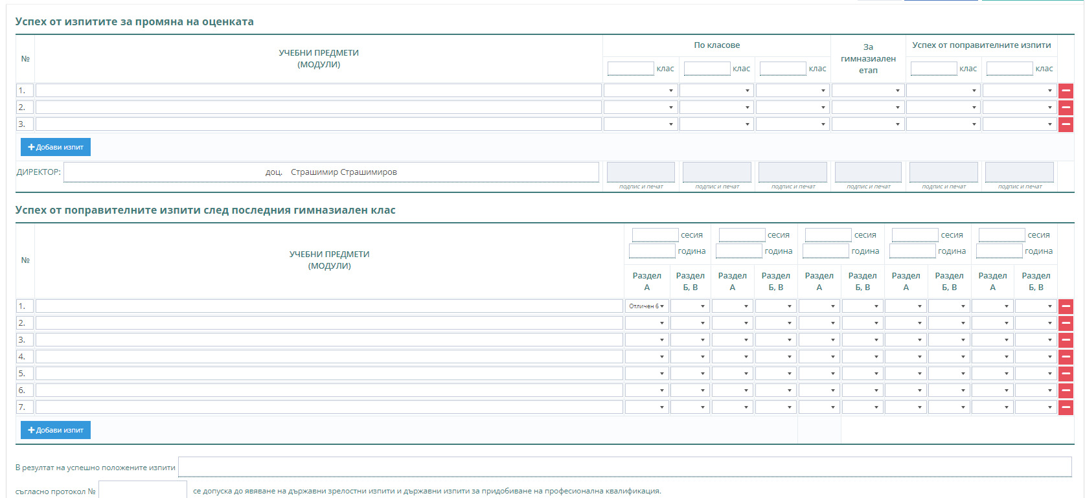Open 'За гимназиален етап' dropdown in row 2

[x=868, y=108]
